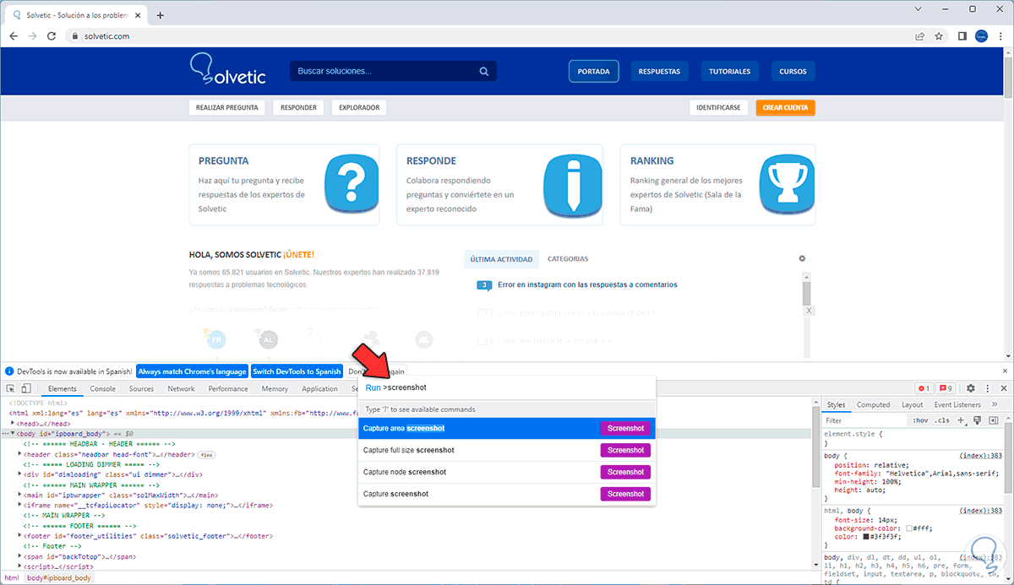Click the IDENTIFICARSE button
The height and width of the screenshot is (585, 1014).
[718, 107]
